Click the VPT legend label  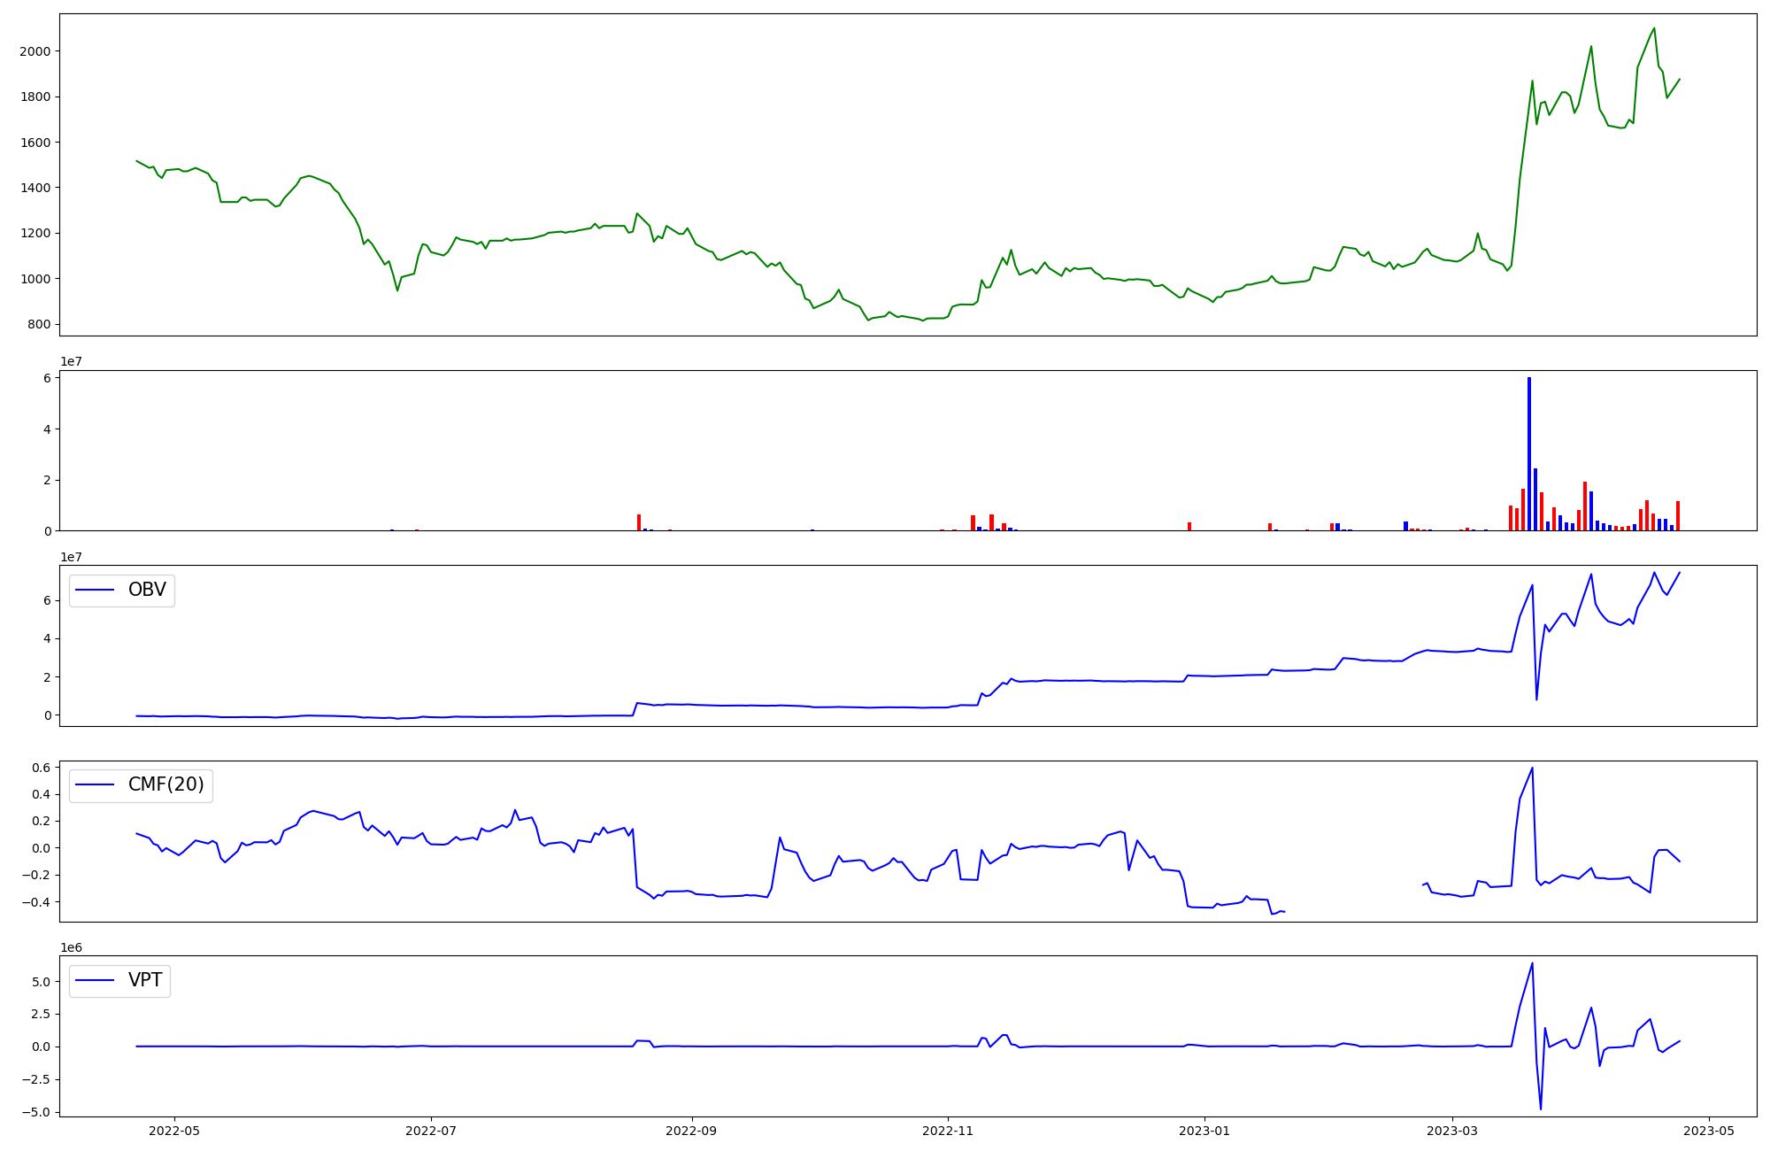tap(145, 980)
